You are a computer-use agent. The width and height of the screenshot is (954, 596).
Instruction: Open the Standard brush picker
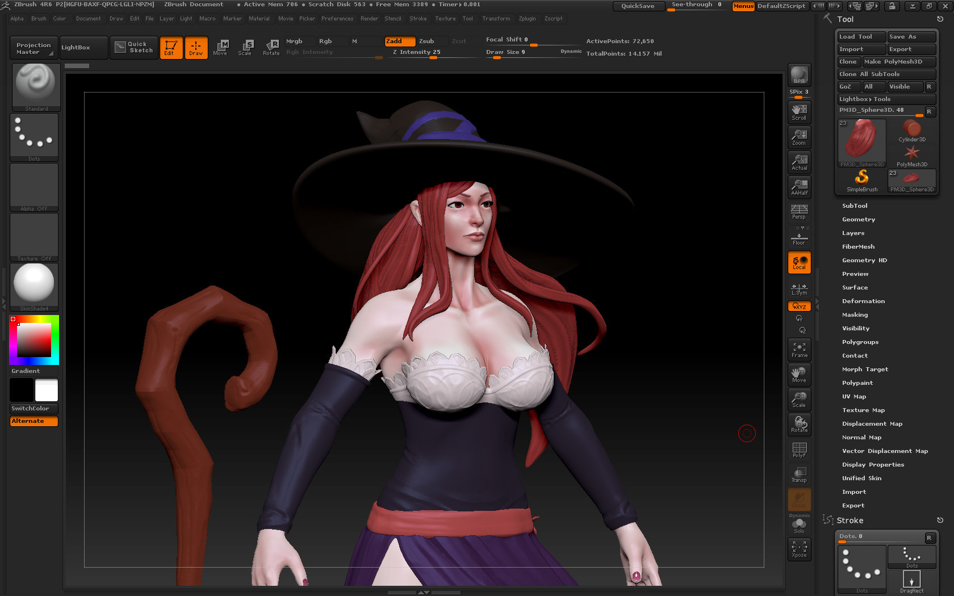click(x=36, y=87)
